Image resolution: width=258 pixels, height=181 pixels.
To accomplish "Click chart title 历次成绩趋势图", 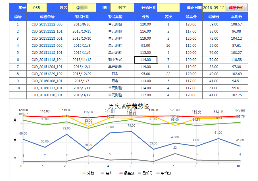I will click(x=129, y=106).
